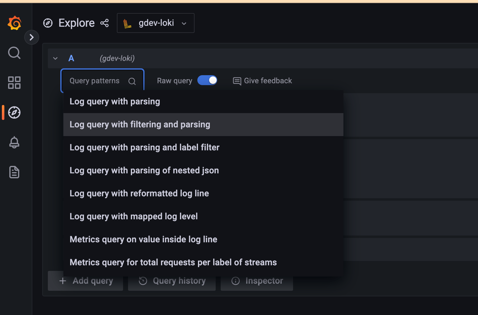
Task: Click the documentation page icon in sidebar
Action: 14,172
